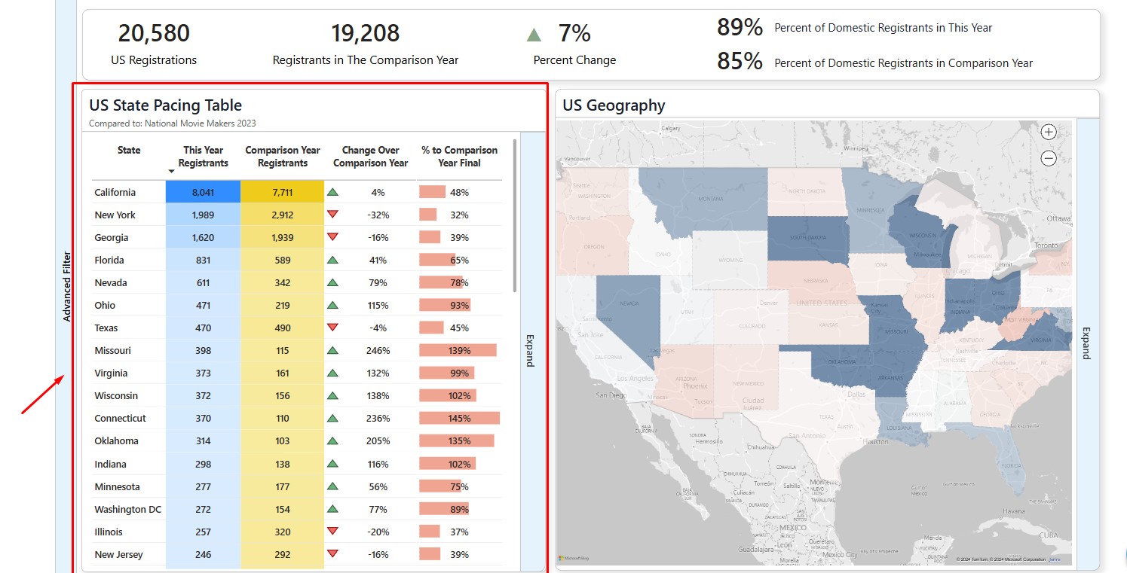Expand the US Geography map panel
This screenshot has height=573, width=1127.
click(x=1087, y=343)
